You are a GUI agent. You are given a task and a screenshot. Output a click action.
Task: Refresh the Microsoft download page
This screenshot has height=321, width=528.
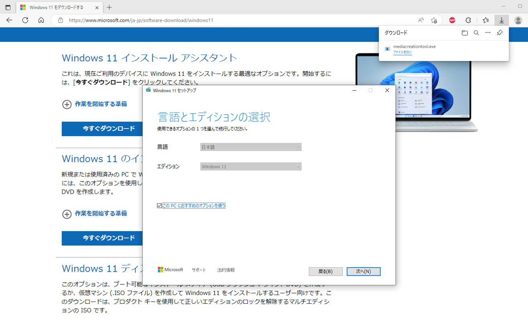25,20
